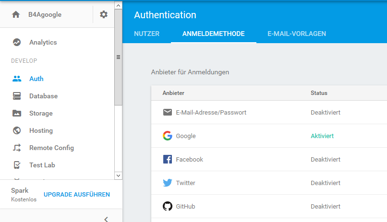This screenshot has height=222, width=387.
Task: Click the Test Lab checklist icon
Action: tap(17, 165)
